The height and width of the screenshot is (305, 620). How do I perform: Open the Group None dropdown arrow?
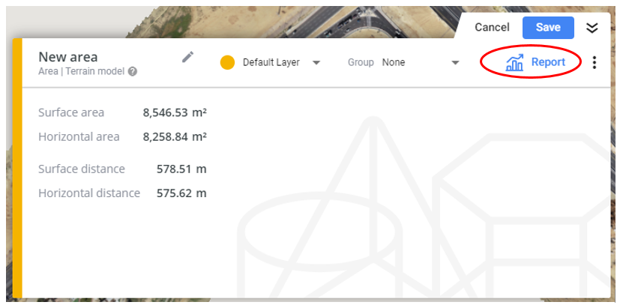pyautogui.click(x=455, y=63)
